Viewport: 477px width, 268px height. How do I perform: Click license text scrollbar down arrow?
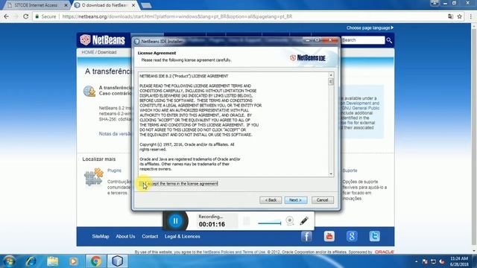click(331, 173)
